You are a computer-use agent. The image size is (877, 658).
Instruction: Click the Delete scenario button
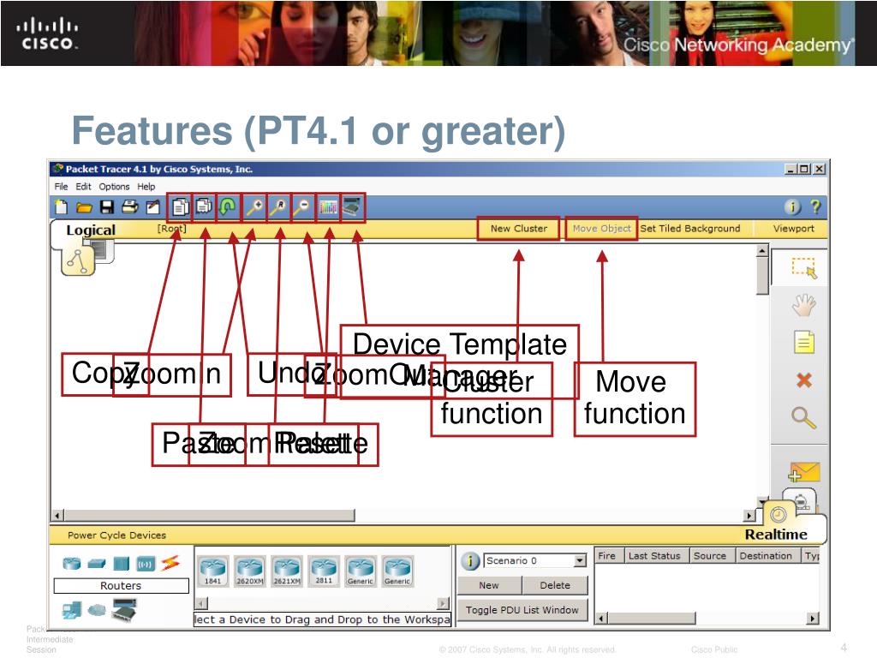coord(555,585)
